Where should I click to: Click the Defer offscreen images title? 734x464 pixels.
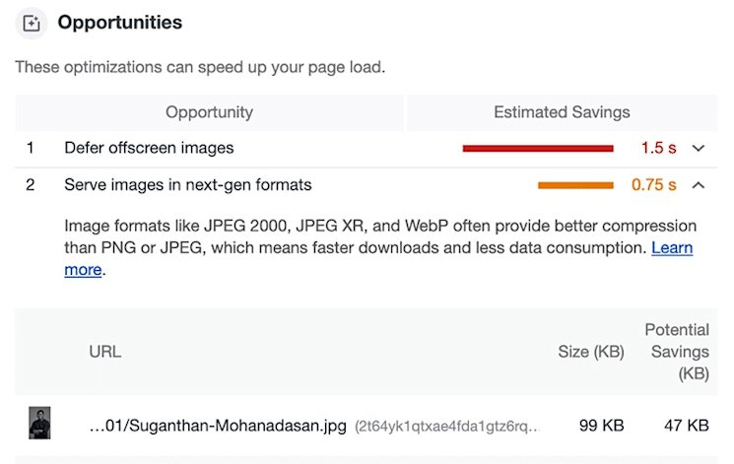(149, 148)
